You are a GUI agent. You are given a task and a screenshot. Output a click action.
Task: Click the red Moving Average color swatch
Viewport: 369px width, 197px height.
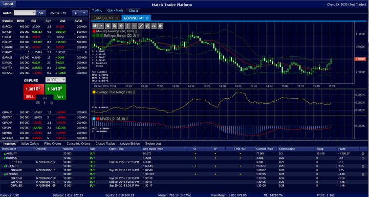[x=94, y=31]
